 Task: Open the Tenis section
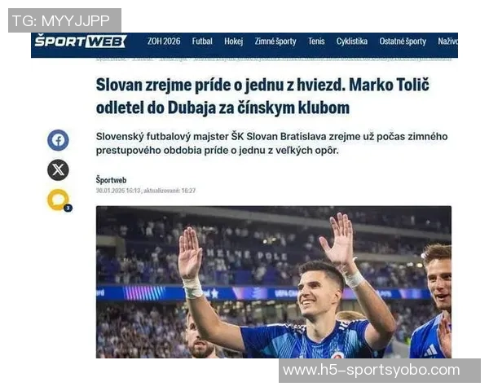pos(316,42)
